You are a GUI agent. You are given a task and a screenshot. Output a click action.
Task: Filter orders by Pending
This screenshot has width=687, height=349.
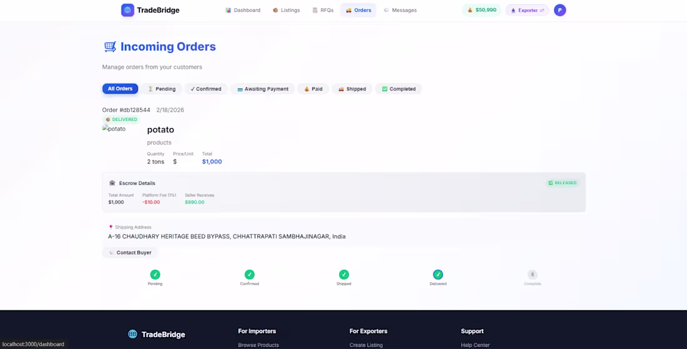[162, 89]
